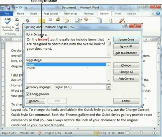Switch to the Home ribbon tab
This screenshot has height=137, width=162.
pyautogui.click(x=20, y=14)
